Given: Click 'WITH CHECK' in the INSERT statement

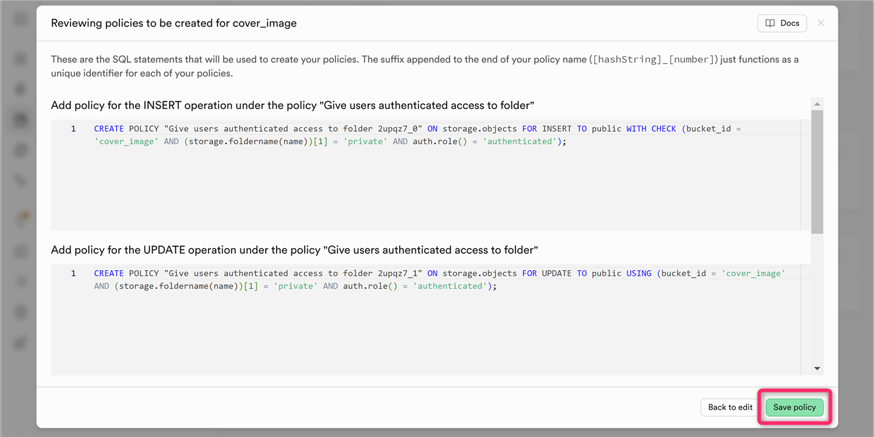Looking at the screenshot, I should (651, 129).
